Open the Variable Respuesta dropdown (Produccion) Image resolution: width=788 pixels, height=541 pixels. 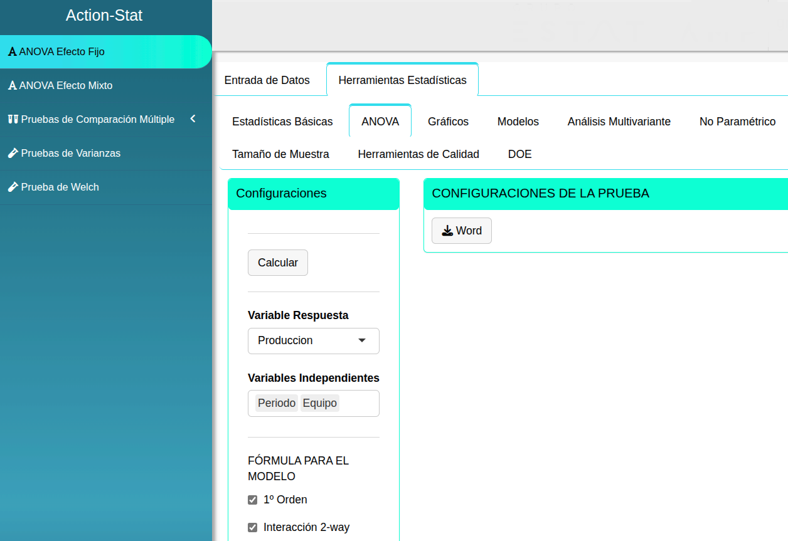[x=314, y=341]
